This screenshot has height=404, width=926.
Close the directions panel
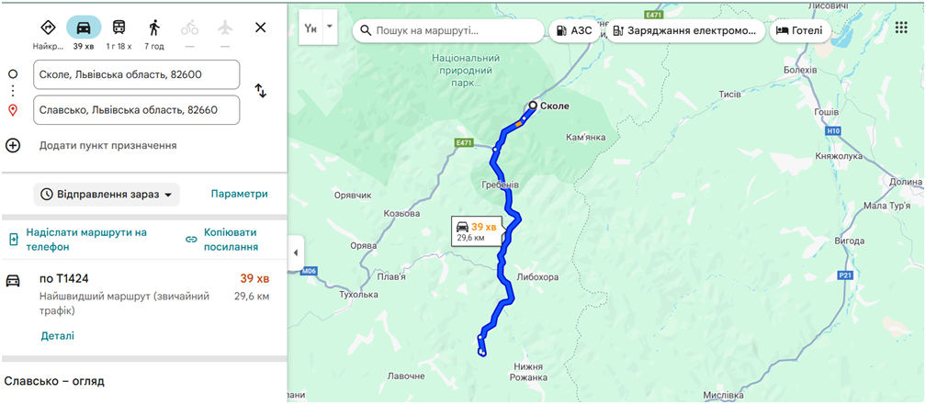point(260,27)
